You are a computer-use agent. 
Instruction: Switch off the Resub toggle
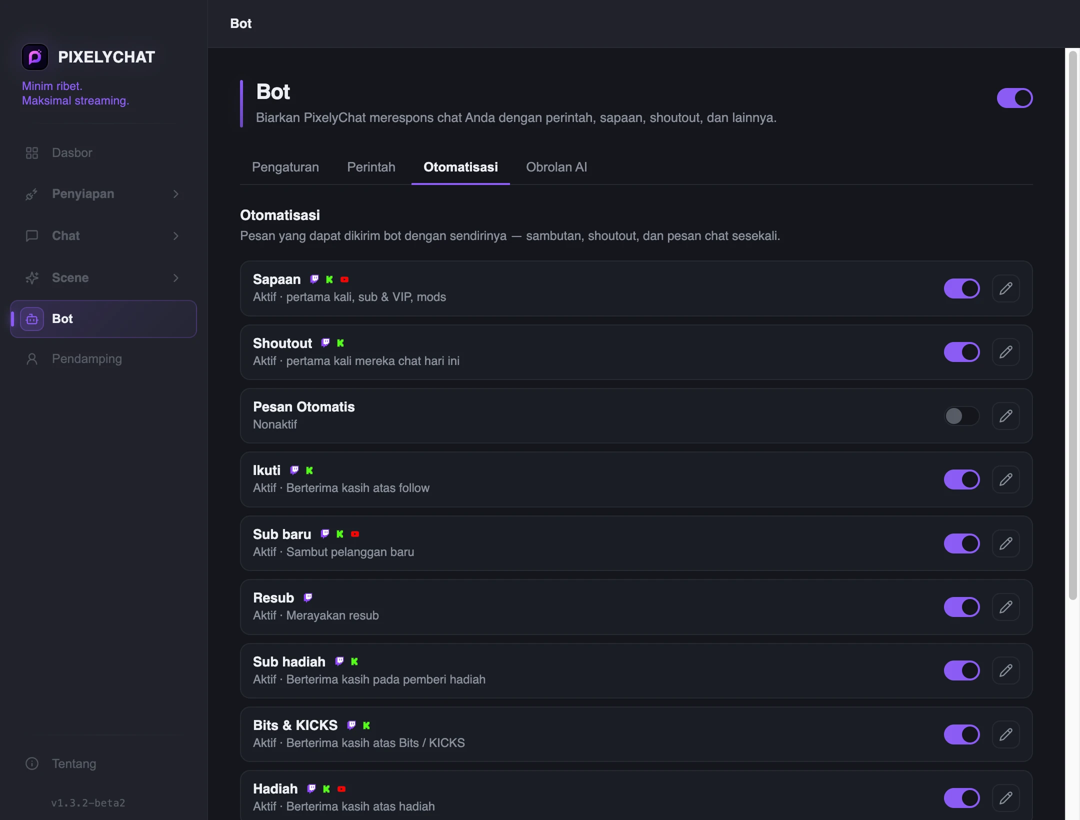(962, 607)
